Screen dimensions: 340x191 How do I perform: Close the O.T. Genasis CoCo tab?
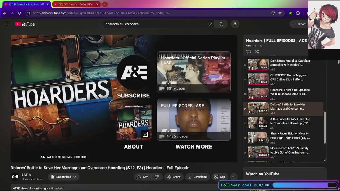point(97,4)
